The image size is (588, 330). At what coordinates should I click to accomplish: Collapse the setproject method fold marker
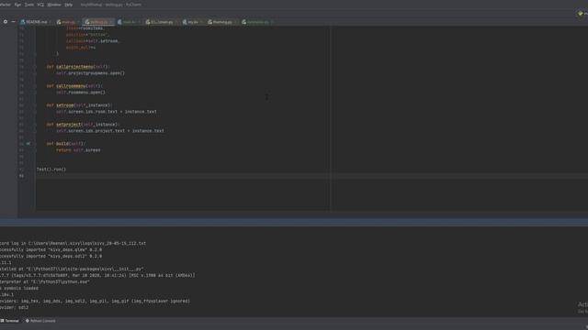(35, 125)
